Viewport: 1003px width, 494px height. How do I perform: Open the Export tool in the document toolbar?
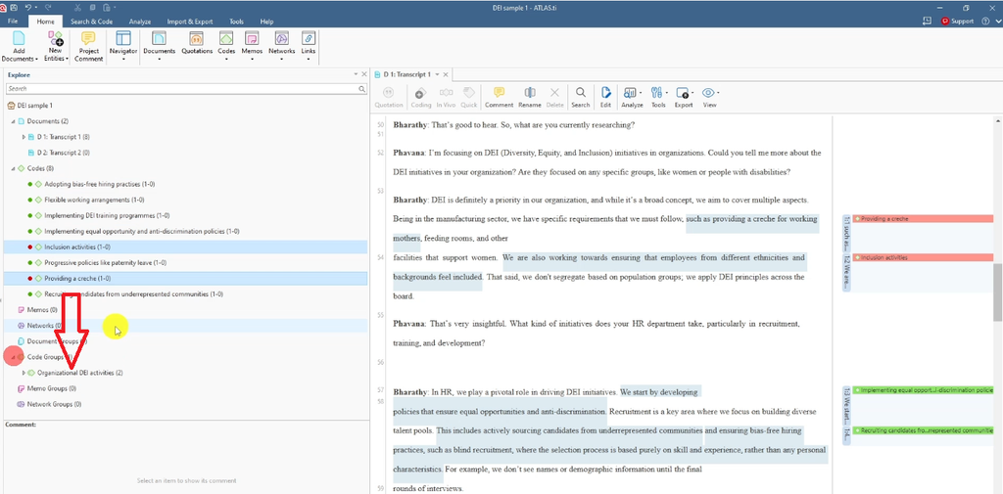[x=683, y=97]
